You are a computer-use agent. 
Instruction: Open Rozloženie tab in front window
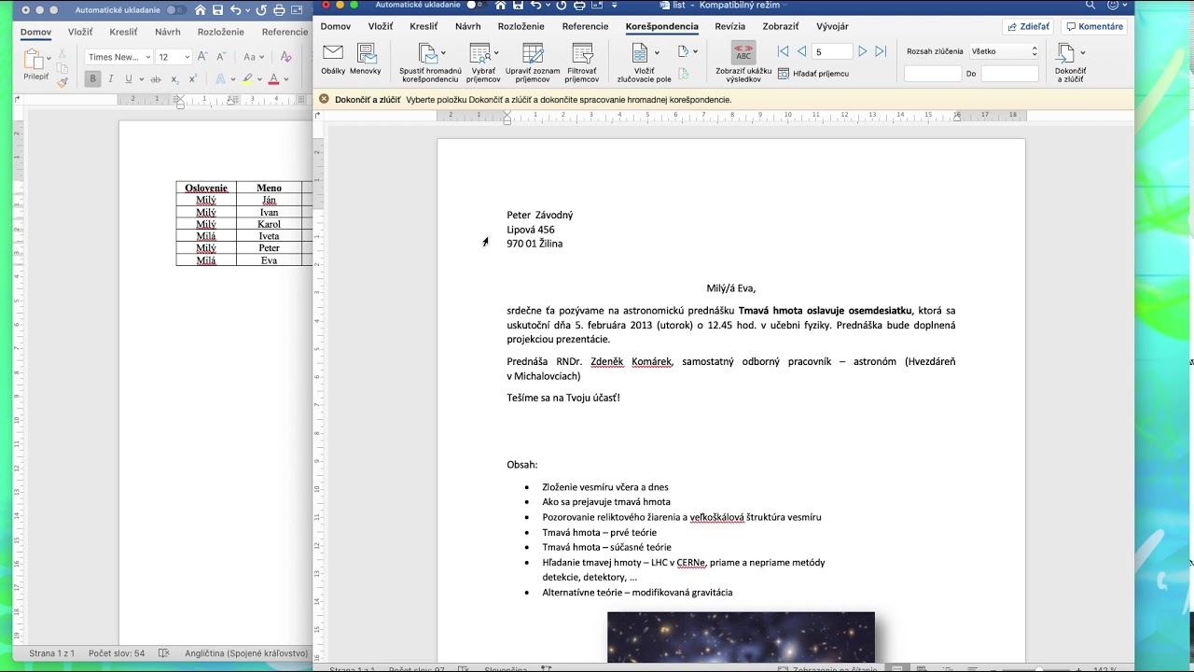(x=521, y=26)
